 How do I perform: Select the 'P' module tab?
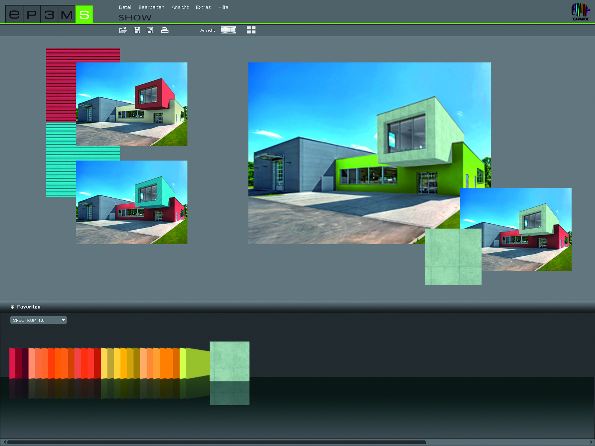pyautogui.click(x=32, y=14)
